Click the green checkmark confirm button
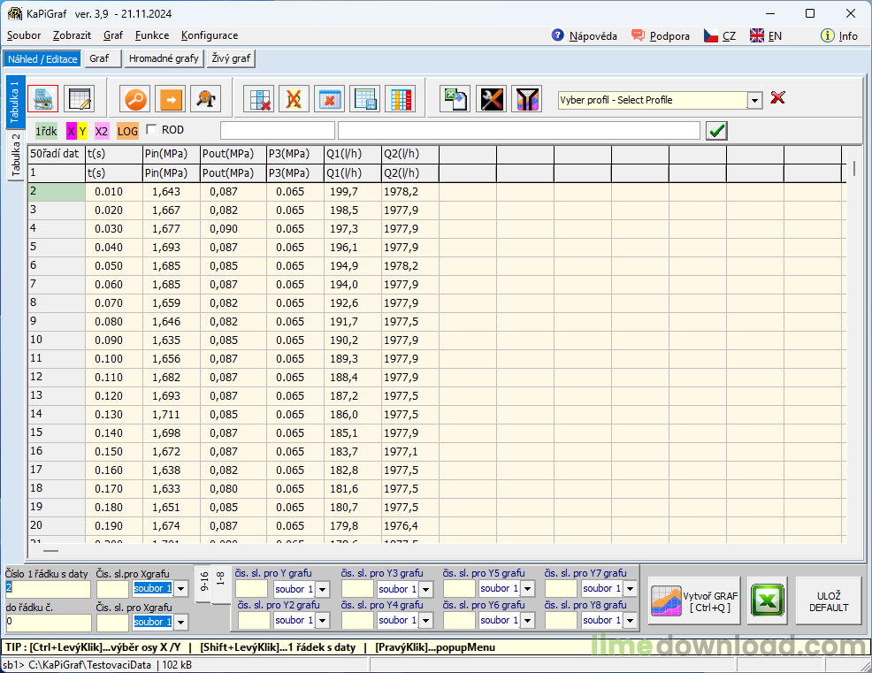The height and width of the screenshot is (673, 872). click(x=716, y=131)
